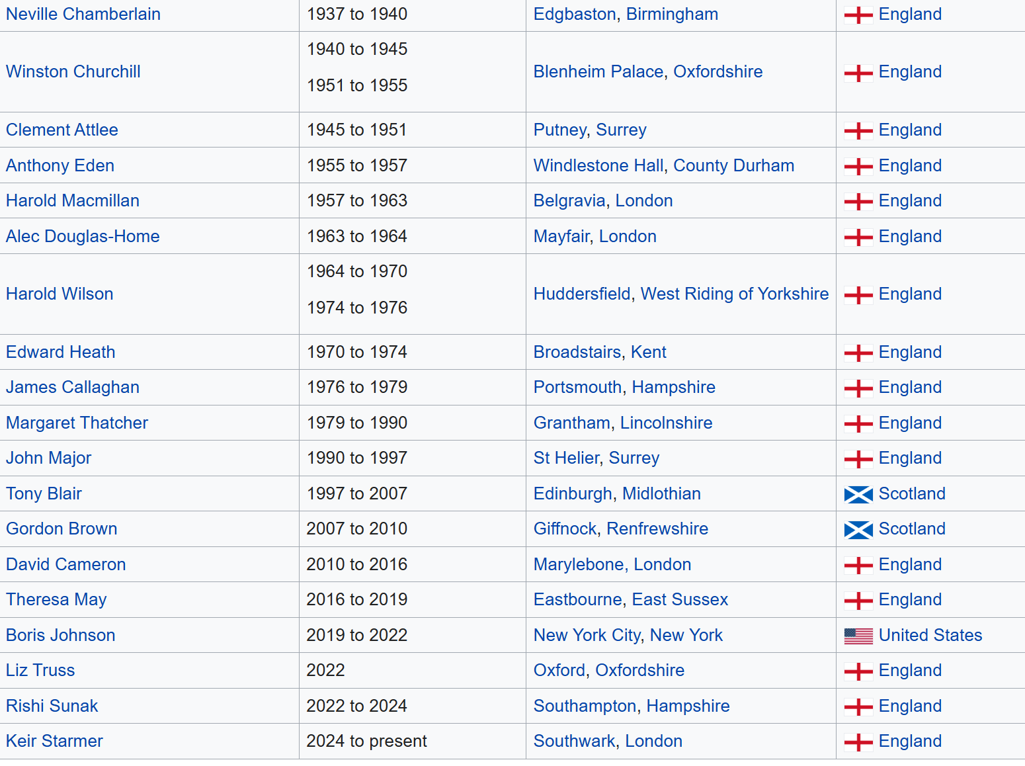Click the England flag in John Major's row
This screenshot has width=1025, height=766.
[858, 459]
